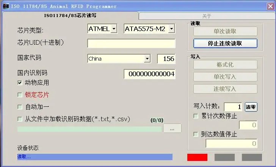Open the China country dropdown

click(x=147, y=59)
